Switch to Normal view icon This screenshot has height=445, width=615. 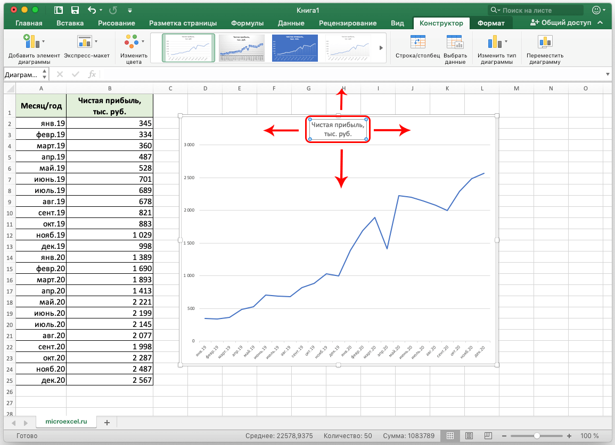450,435
